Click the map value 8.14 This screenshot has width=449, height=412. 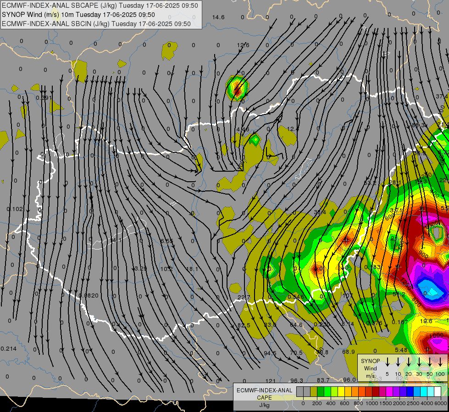(x=348, y=324)
